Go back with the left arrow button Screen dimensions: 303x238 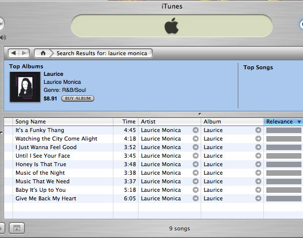click(14, 53)
